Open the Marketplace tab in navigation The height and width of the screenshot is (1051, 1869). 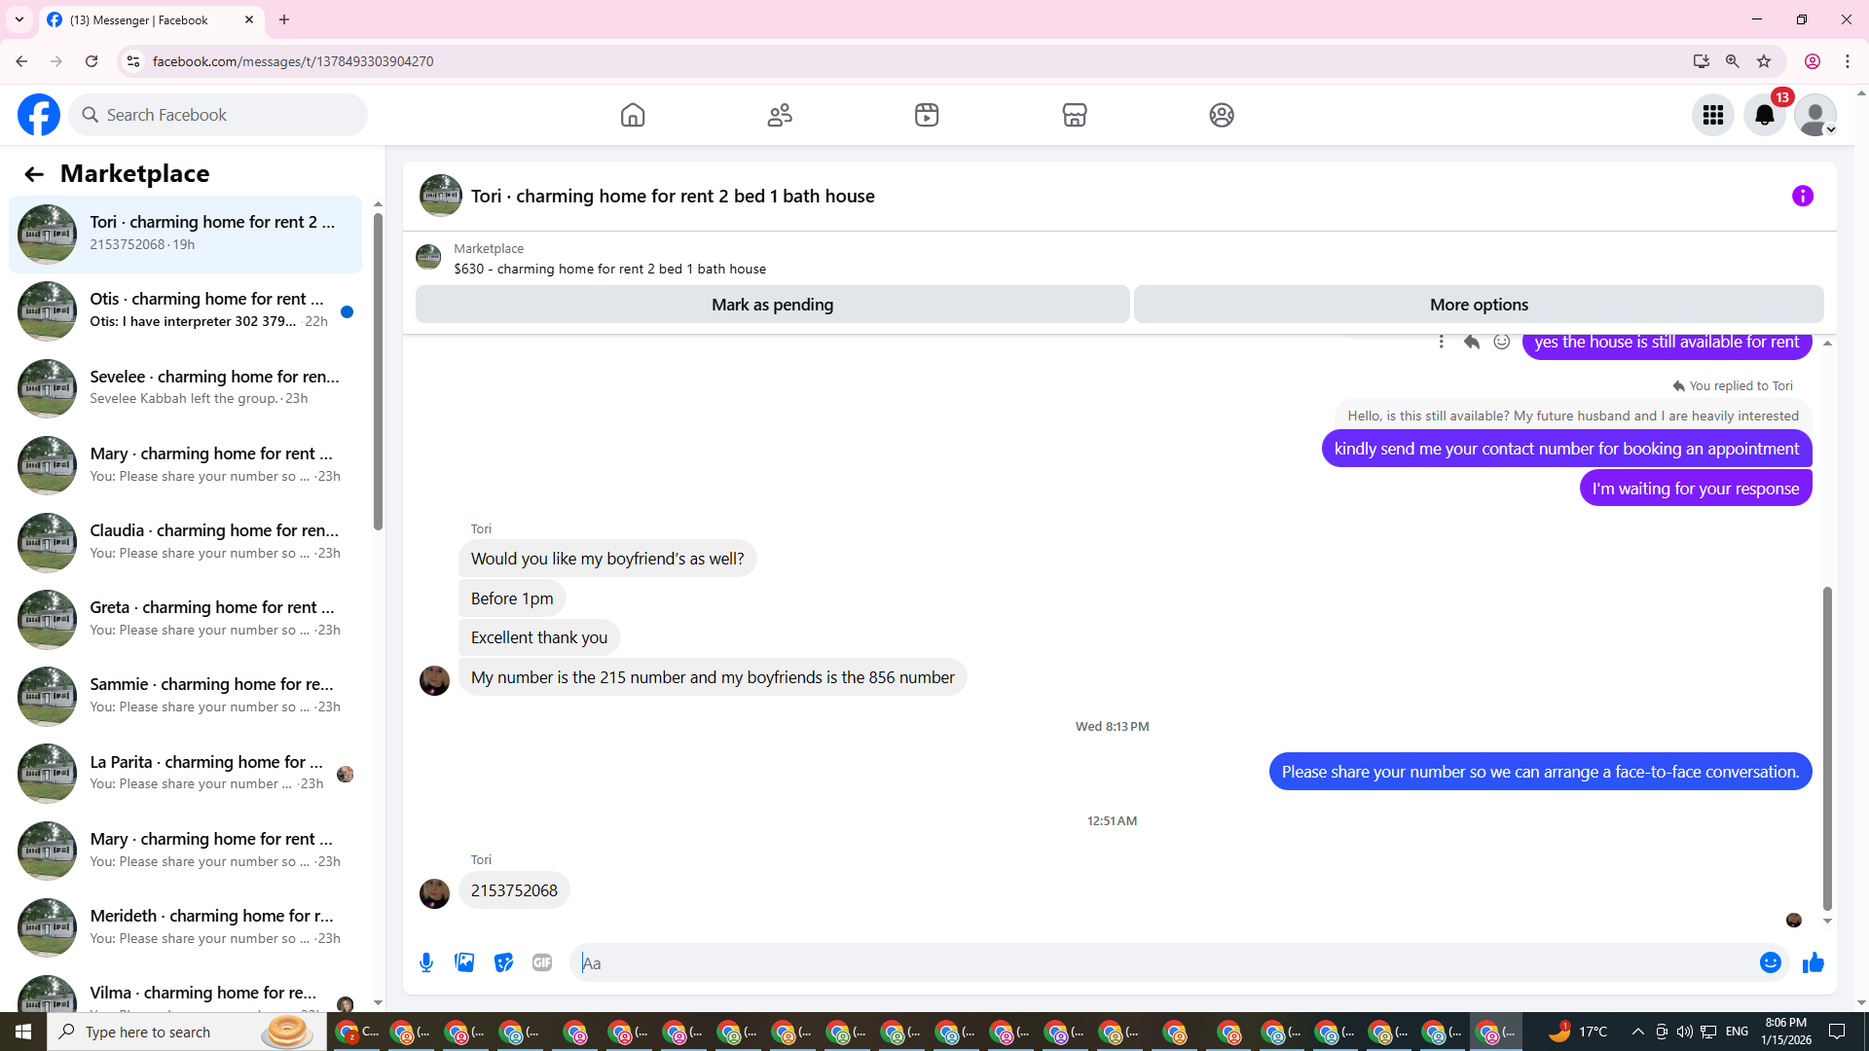tap(1074, 115)
